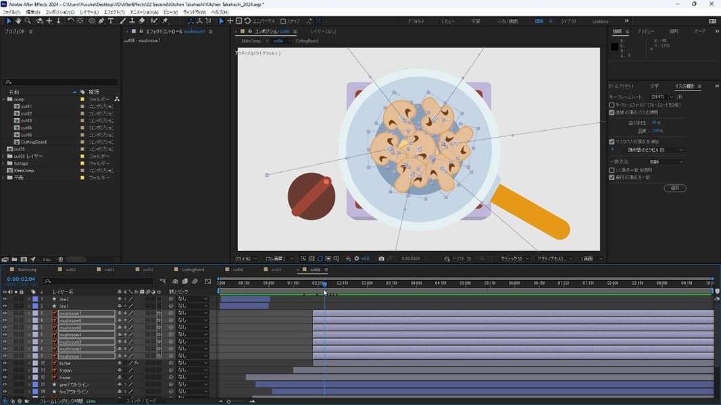Select the Hand tool in the toolbar
The height and width of the screenshot is (405, 721).
point(18,21)
